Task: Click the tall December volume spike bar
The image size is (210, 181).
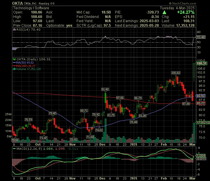Action: pyautogui.click(x=106, y=130)
